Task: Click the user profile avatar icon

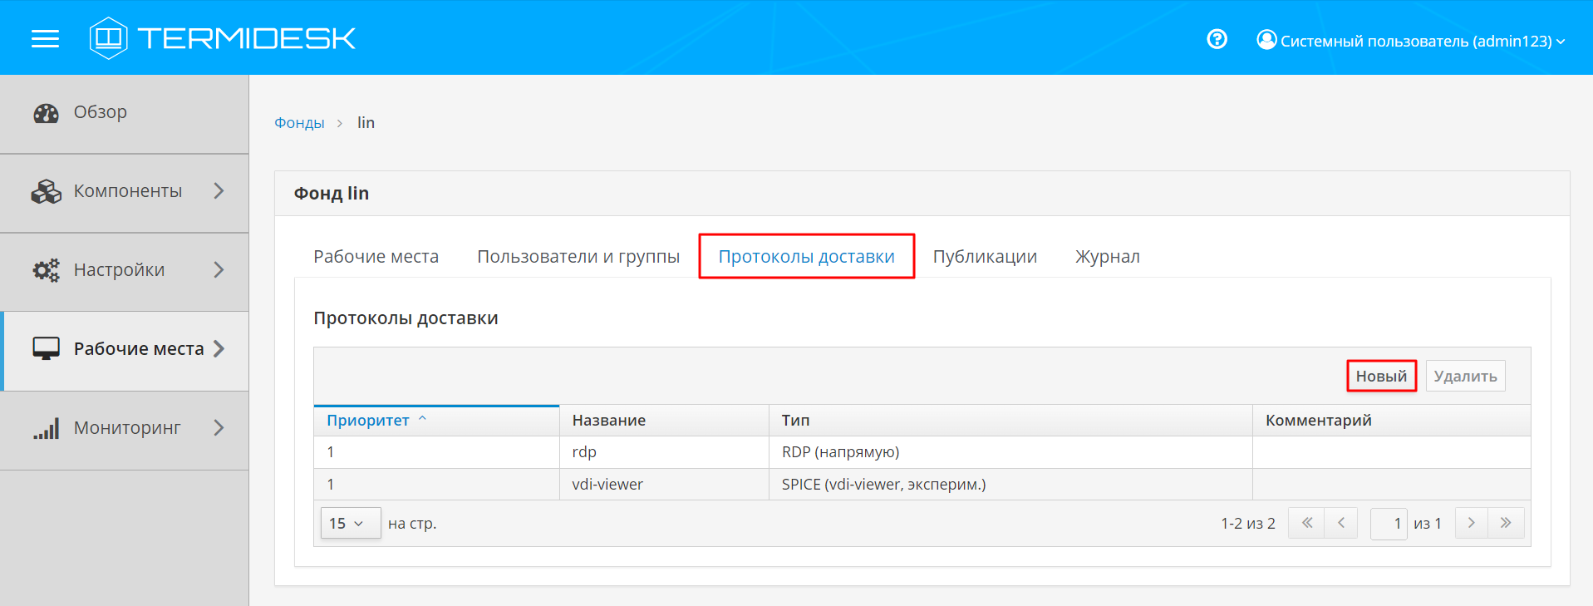Action: [1266, 40]
